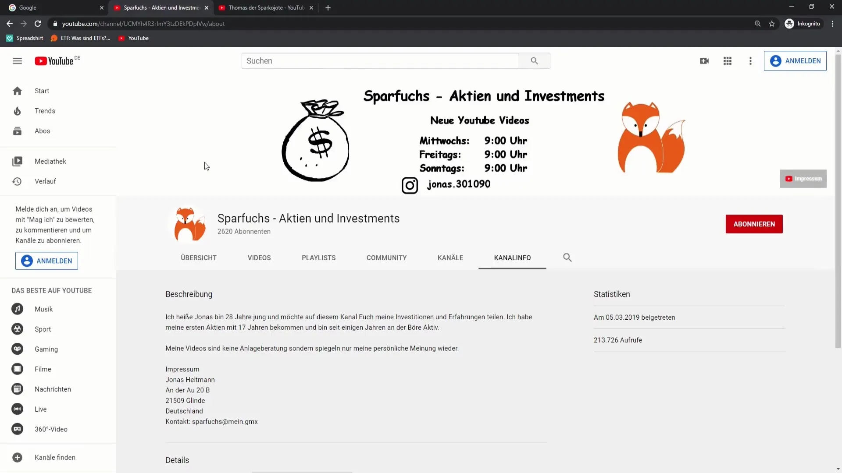Click the browser zoom magnifier icon

pos(757,24)
